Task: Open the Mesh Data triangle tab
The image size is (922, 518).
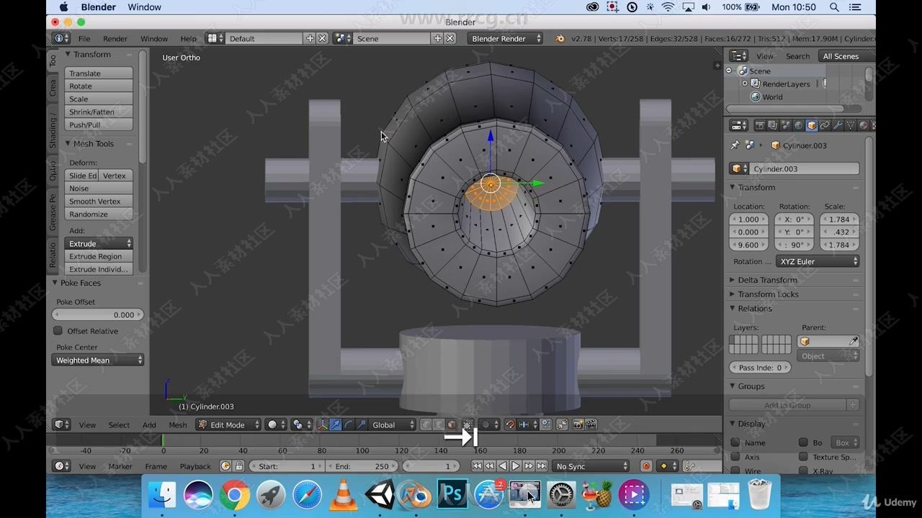Action: coord(851,125)
